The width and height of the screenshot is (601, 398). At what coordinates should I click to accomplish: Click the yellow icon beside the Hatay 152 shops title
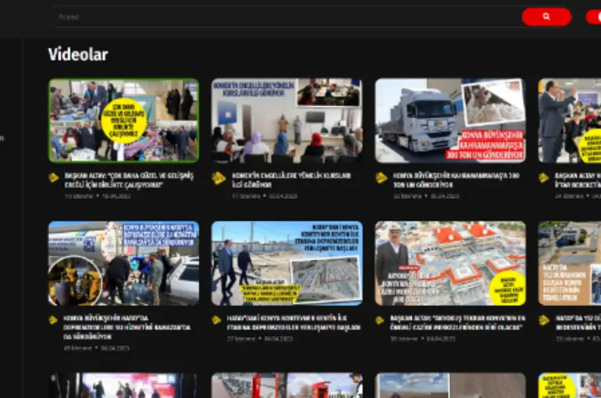(x=544, y=320)
